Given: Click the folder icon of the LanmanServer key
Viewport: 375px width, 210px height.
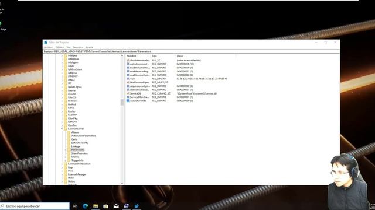Looking at the screenshot, I should tap(65, 129).
